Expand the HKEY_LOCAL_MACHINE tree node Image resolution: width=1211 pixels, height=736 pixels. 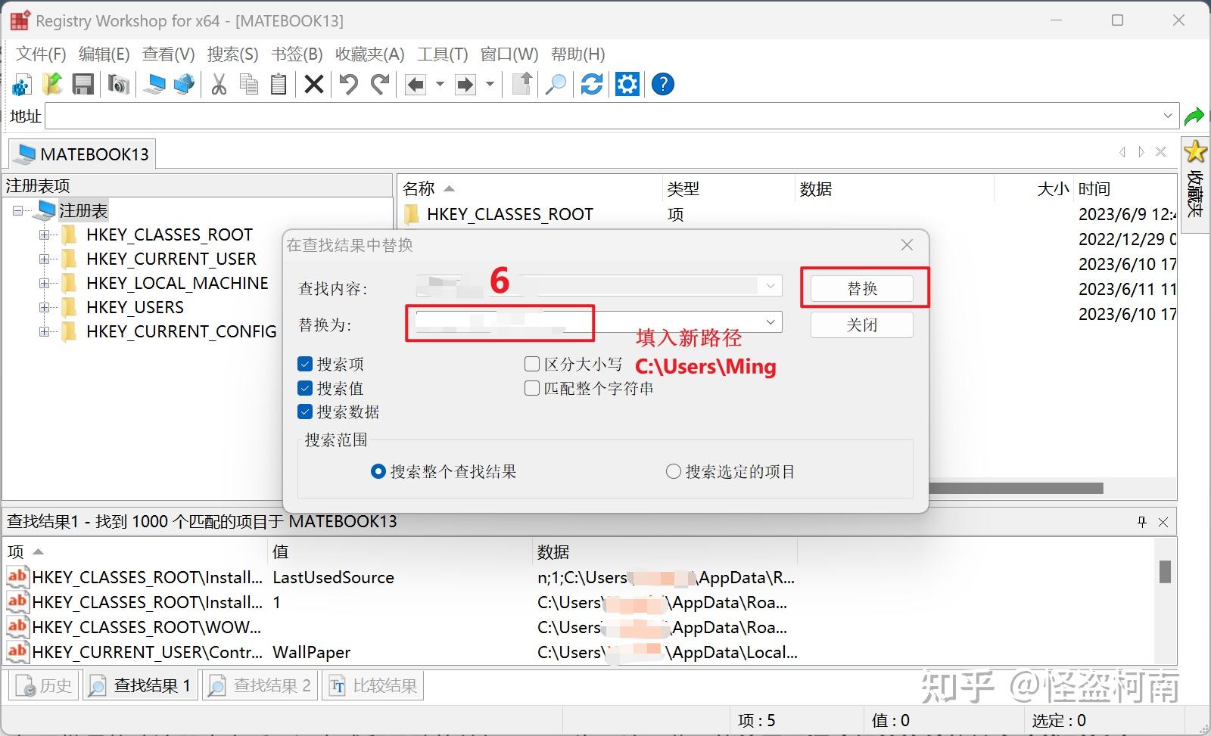coord(44,283)
